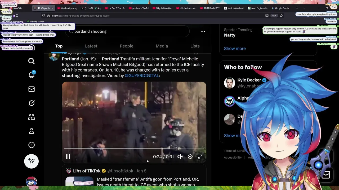Screen dimensions: 339x190
Task: Click the shield tracking protection icon
Action: click(43, 16)
